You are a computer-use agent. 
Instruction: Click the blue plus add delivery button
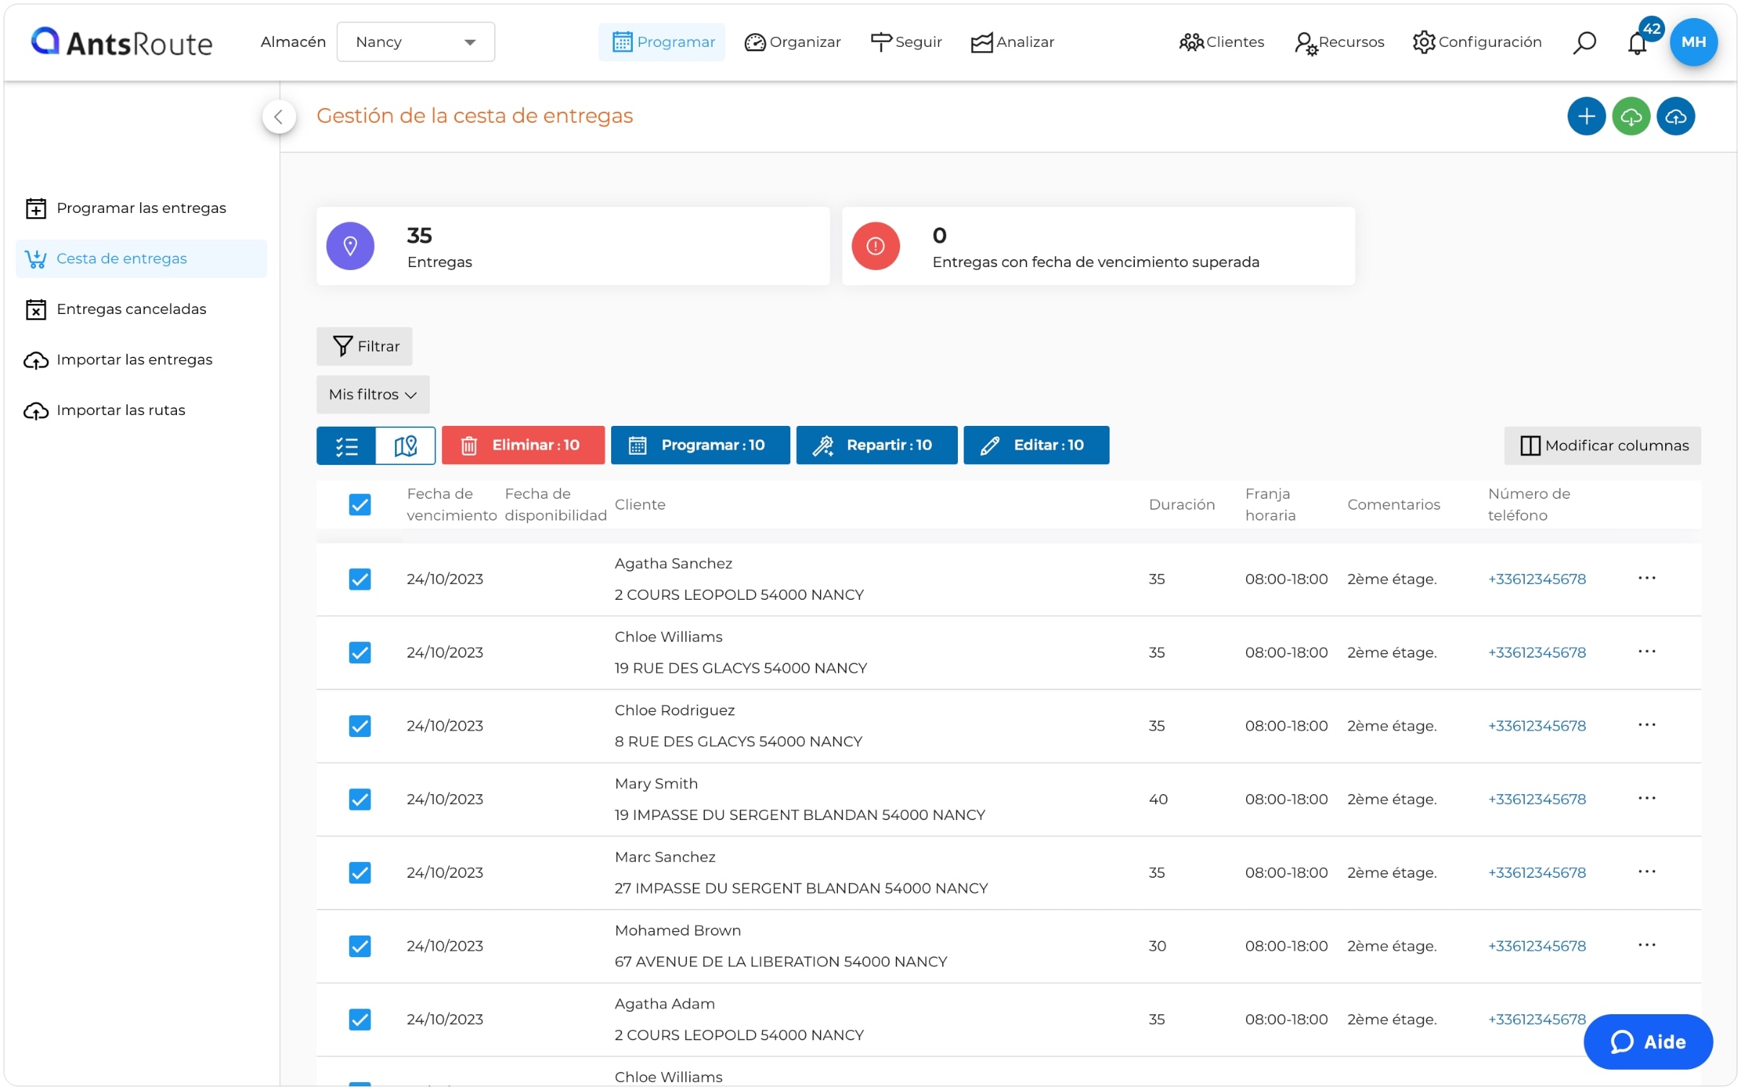[x=1586, y=116]
